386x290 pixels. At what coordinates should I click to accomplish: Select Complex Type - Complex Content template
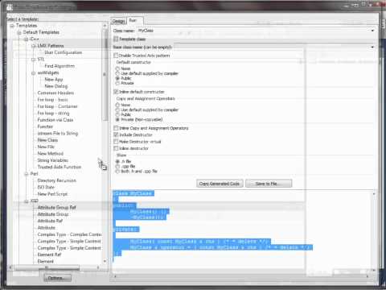(x=69, y=234)
